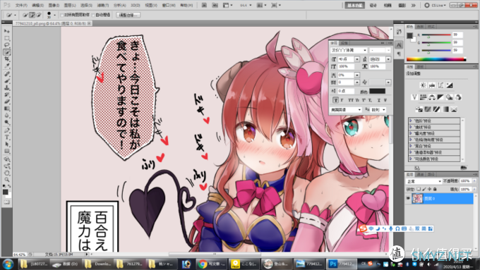Image resolution: width=480 pixels, height=270 pixels.
Task: Hide layer 图层 0 with eye icon
Action: point(408,199)
